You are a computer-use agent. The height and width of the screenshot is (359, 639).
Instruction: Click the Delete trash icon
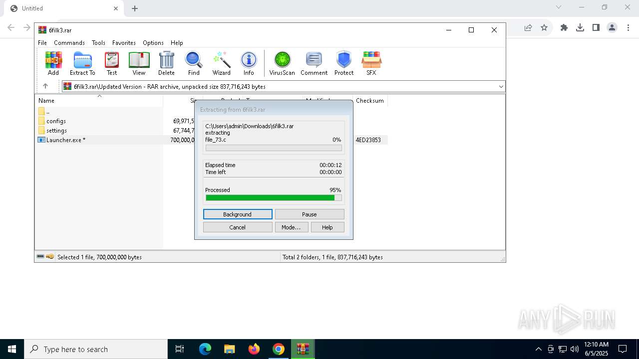166,63
